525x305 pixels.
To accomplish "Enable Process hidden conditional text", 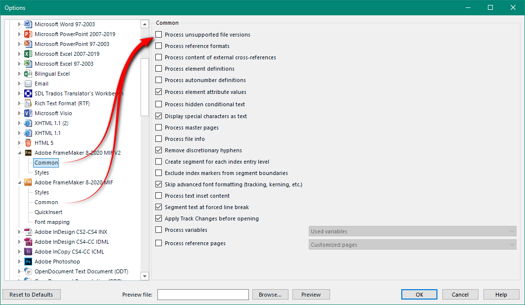I will (x=159, y=104).
